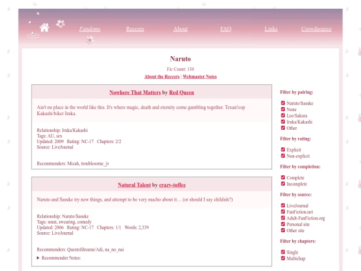Toggle the Single chapter filter
The height and width of the screenshot is (271, 361).
point(283,252)
